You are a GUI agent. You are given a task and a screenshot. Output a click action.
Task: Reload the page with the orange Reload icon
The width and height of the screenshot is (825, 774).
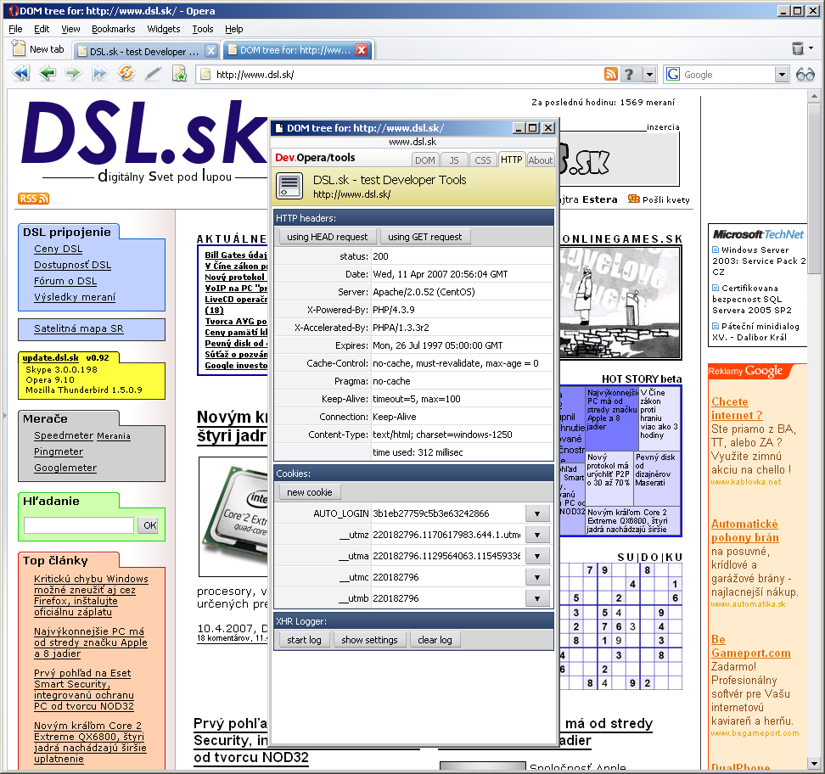[x=126, y=73]
